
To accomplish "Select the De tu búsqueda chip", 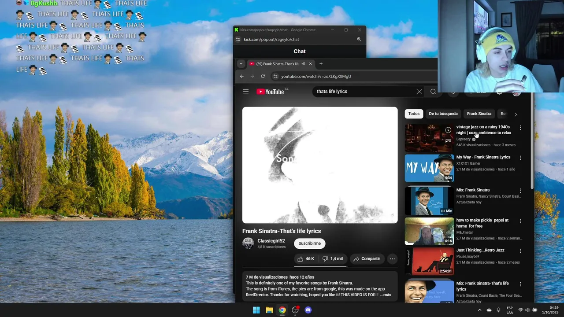I will (x=443, y=114).
